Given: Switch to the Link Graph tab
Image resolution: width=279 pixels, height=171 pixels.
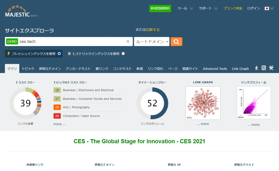Looking at the screenshot, I should tap(240, 69).
